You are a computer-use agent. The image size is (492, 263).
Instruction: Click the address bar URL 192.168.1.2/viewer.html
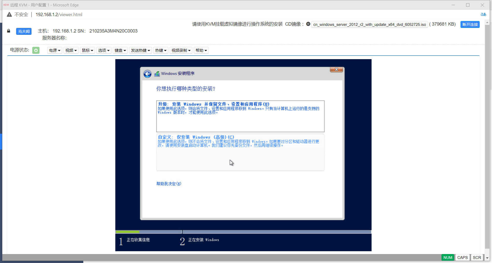click(59, 15)
